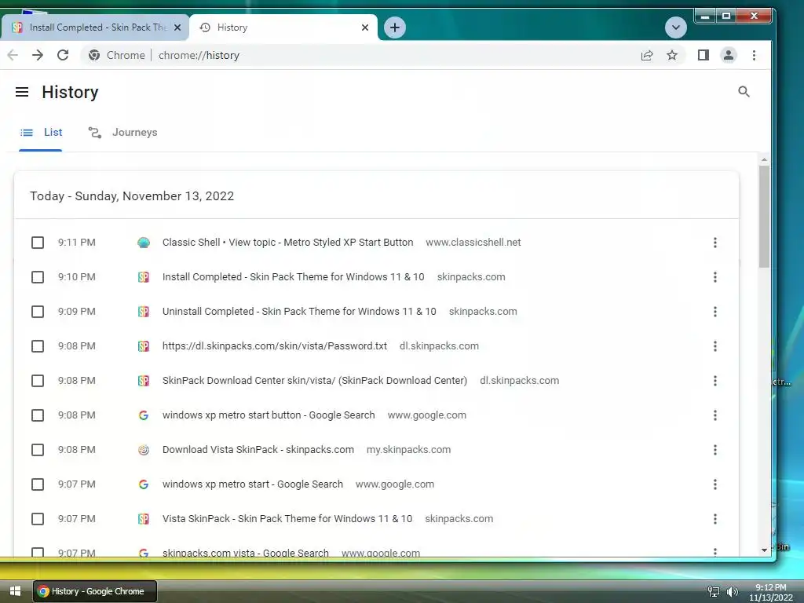Click the browser forward arrow
The image size is (804, 603).
[38, 56]
